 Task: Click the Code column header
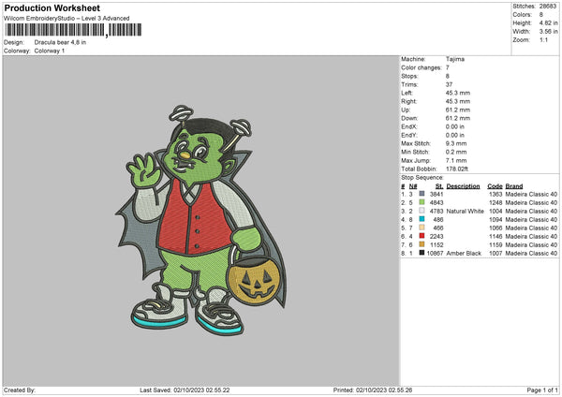coord(495,185)
